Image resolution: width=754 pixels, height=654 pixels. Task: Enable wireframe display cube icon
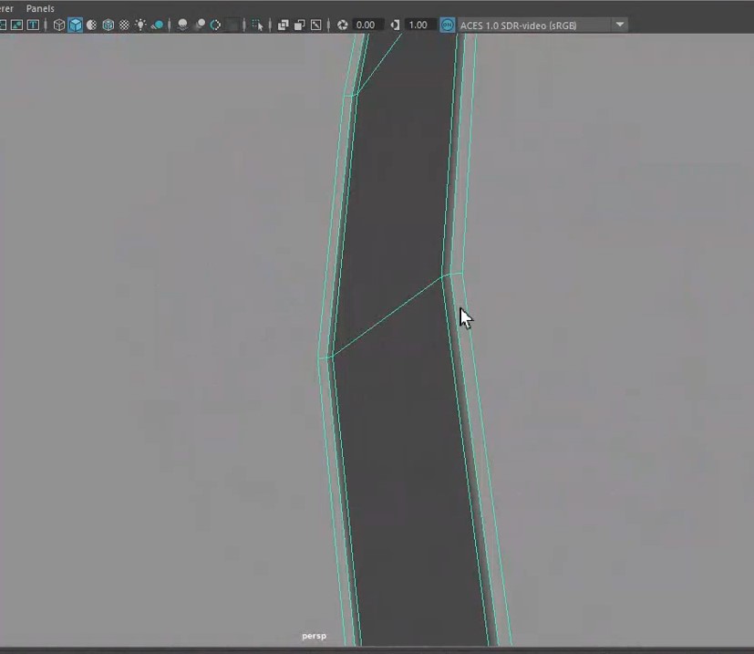tap(58, 25)
